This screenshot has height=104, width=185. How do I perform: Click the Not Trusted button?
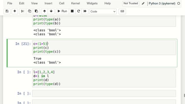(x=131, y=3)
